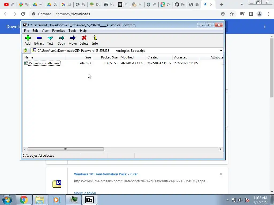Click the horizontal scrollbar thumb in 7-Zip

(x=66, y=149)
